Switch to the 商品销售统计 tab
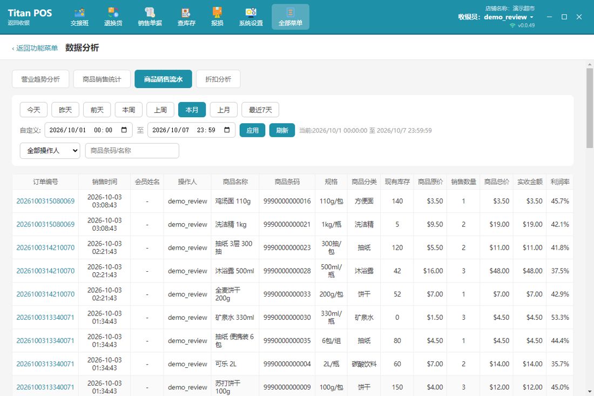The width and height of the screenshot is (594, 396). click(102, 79)
